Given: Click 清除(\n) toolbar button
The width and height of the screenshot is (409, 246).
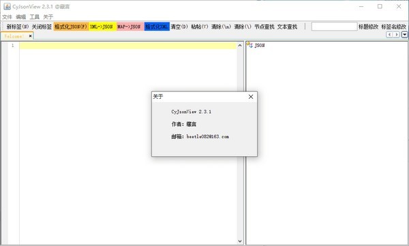Looking at the screenshot, I should (x=221, y=27).
